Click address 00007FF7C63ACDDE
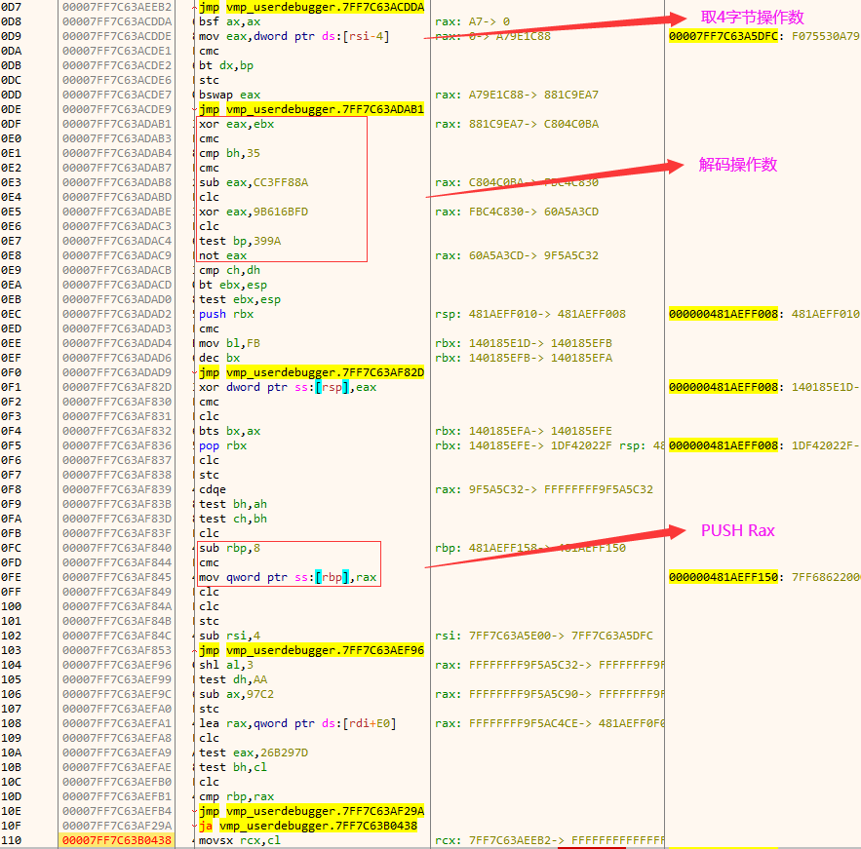This screenshot has width=861, height=849. (x=116, y=36)
